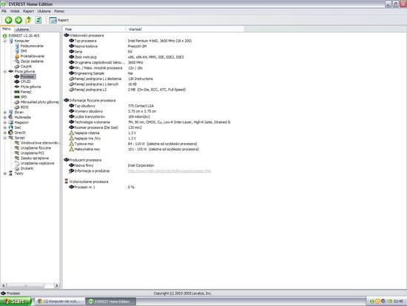
Task: Click the Refresh toolbar icon
Action: pos(38,20)
